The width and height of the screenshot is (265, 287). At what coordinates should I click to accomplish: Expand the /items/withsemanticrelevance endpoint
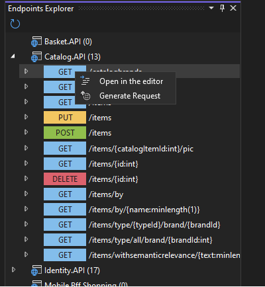coord(26,255)
